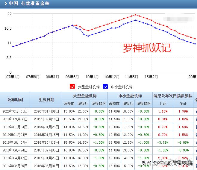Screen dimensions: 197x170
Task: Select effective date 2019年01月25日
Action: click(x=46, y=127)
